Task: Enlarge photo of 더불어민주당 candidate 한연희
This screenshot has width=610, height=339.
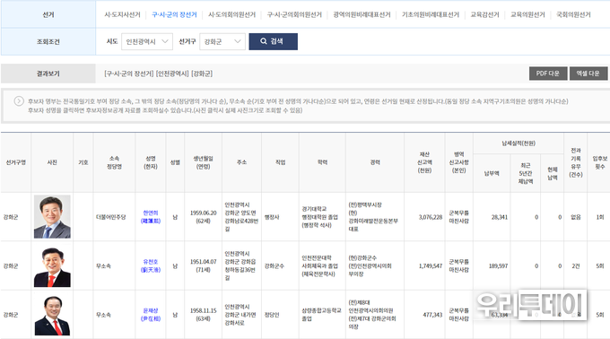Action: [52, 216]
